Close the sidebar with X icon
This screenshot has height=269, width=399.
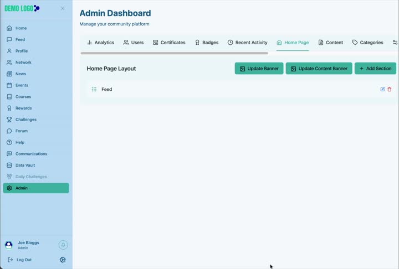pyautogui.click(x=63, y=9)
